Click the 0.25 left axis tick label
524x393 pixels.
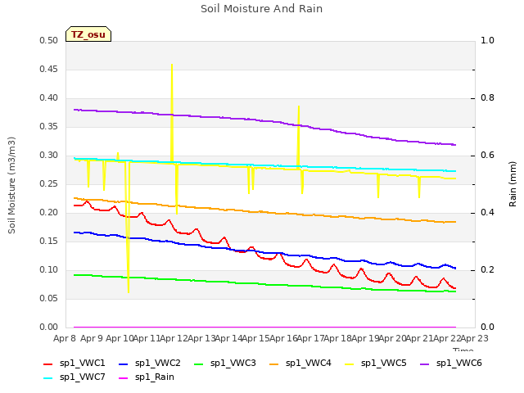point(49,183)
